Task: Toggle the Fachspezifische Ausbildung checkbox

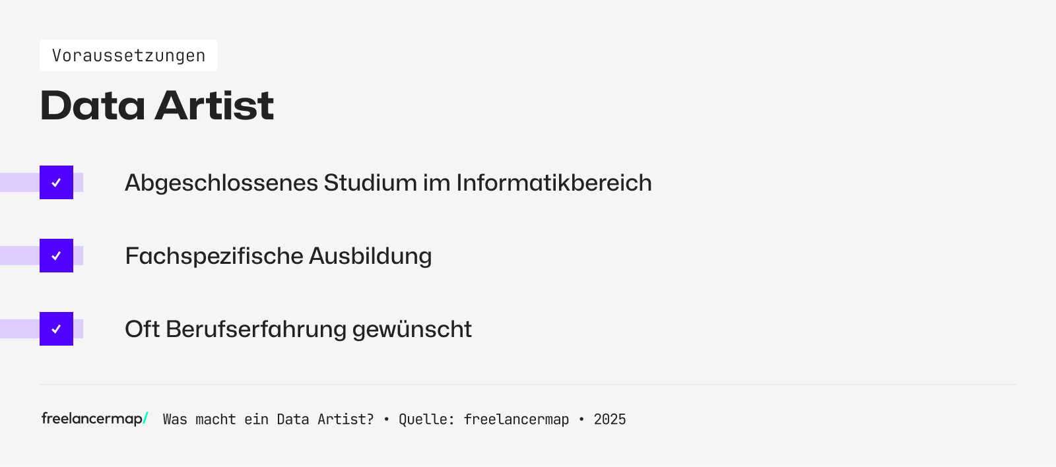Action: pyautogui.click(x=56, y=256)
